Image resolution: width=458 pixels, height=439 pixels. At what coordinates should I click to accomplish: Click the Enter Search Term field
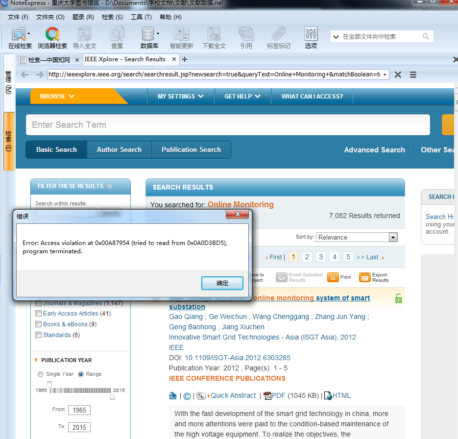coord(228,125)
